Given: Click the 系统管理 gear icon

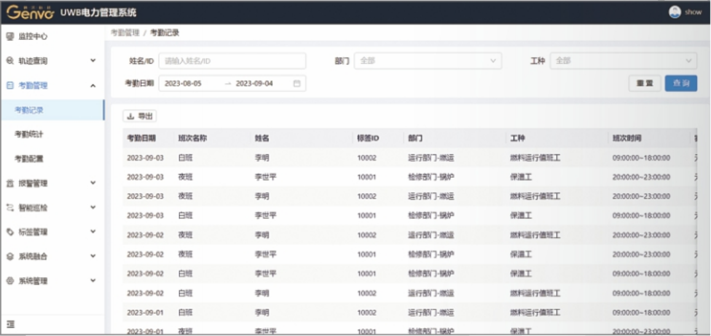Looking at the screenshot, I should (10, 281).
